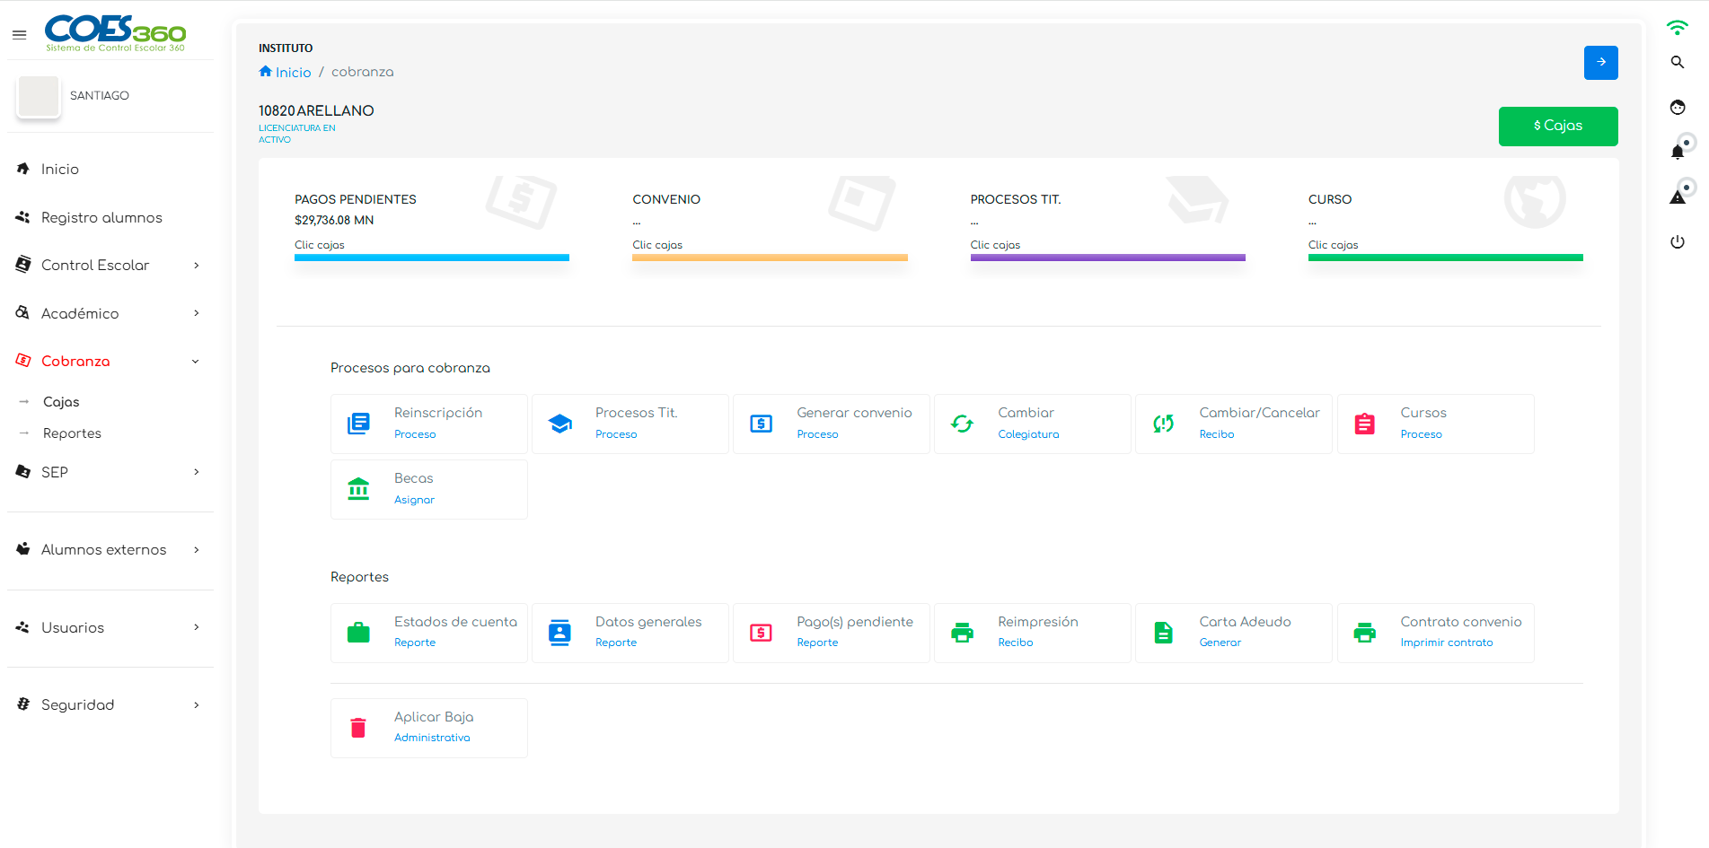Go to Inicio breadcrumb link
The height and width of the screenshot is (848, 1709).
tap(292, 73)
